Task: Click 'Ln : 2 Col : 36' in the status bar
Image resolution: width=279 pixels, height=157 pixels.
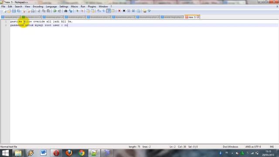Action: point(178,147)
